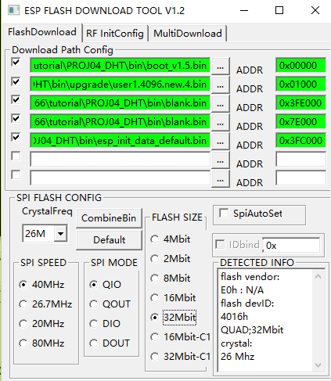Check the first empty path row checkbox
Screen dimensions: 331x381
tap(16, 156)
